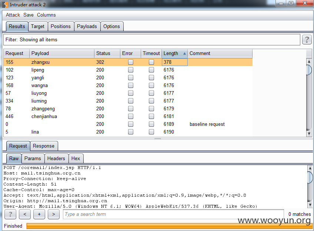Sort by Payload column header
This screenshot has width=314, height=231.
click(x=62, y=53)
